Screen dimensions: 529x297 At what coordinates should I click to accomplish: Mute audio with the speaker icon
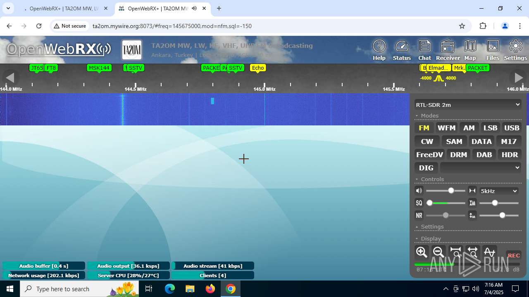[419, 191]
